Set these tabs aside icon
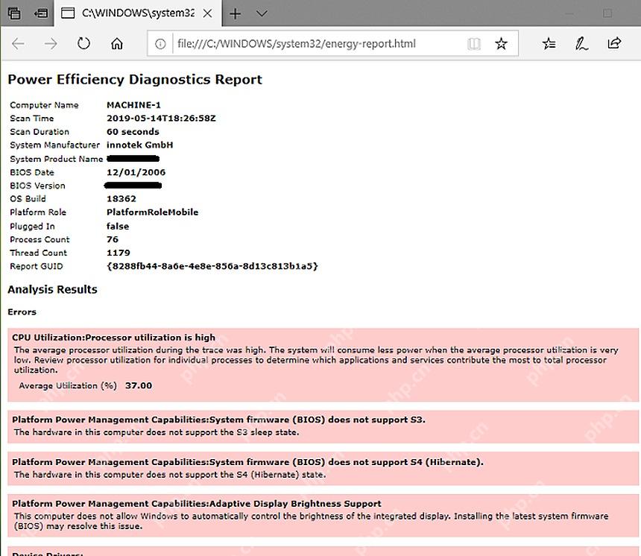 click(x=41, y=13)
